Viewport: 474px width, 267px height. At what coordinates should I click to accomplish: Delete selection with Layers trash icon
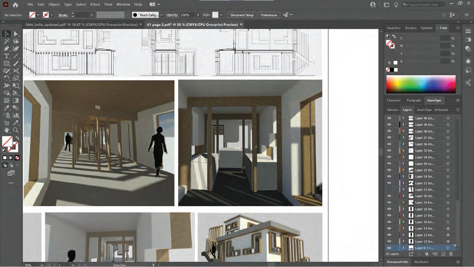451,254
